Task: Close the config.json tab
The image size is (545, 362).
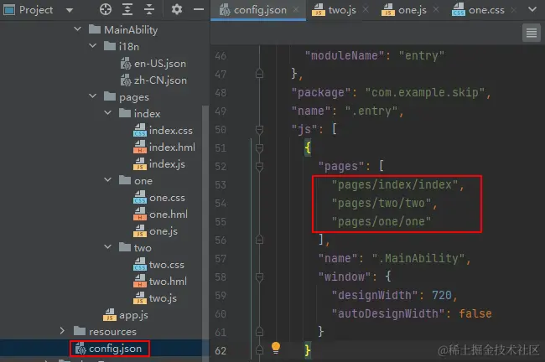Action: (x=296, y=10)
